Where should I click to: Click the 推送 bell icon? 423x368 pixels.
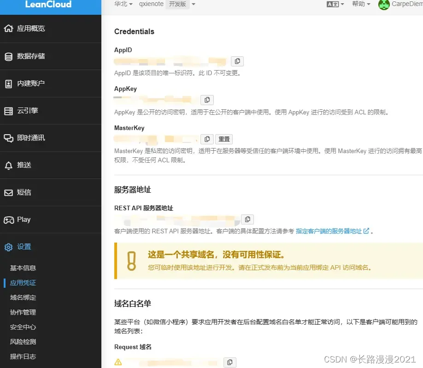(8, 166)
